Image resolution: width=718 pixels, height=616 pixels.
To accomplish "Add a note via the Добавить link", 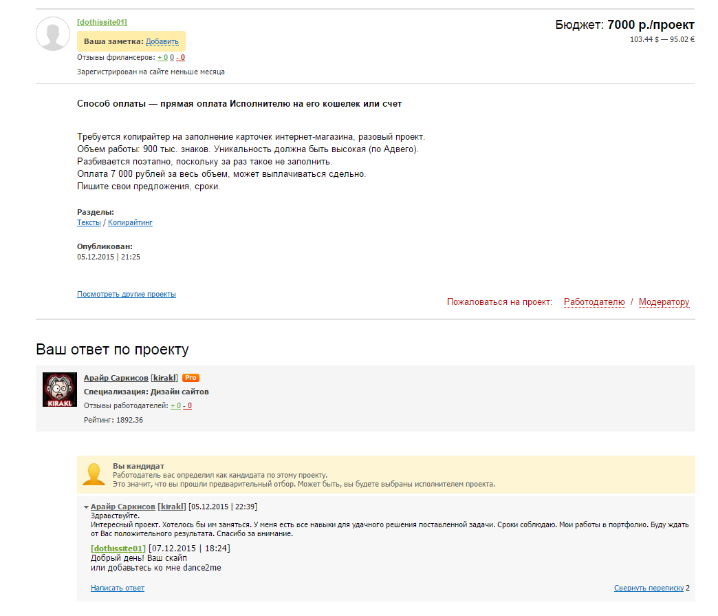I will pos(162,41).
